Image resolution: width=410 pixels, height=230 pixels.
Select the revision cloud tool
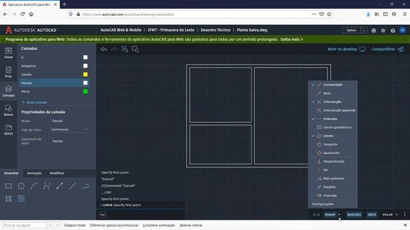click(85, 186)
